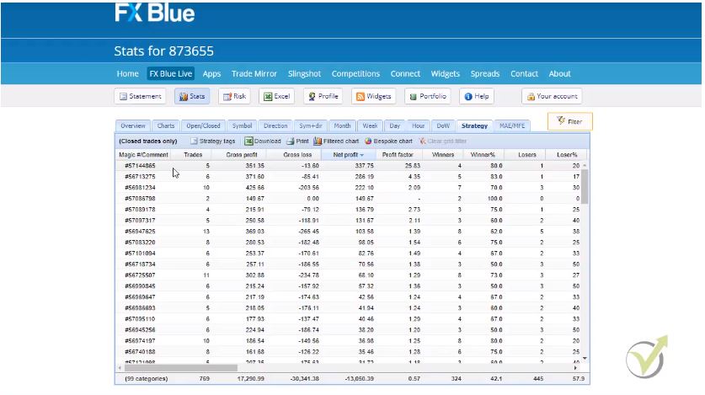Open the Profile button
This screenshot has height=395, width=705.
323,97
